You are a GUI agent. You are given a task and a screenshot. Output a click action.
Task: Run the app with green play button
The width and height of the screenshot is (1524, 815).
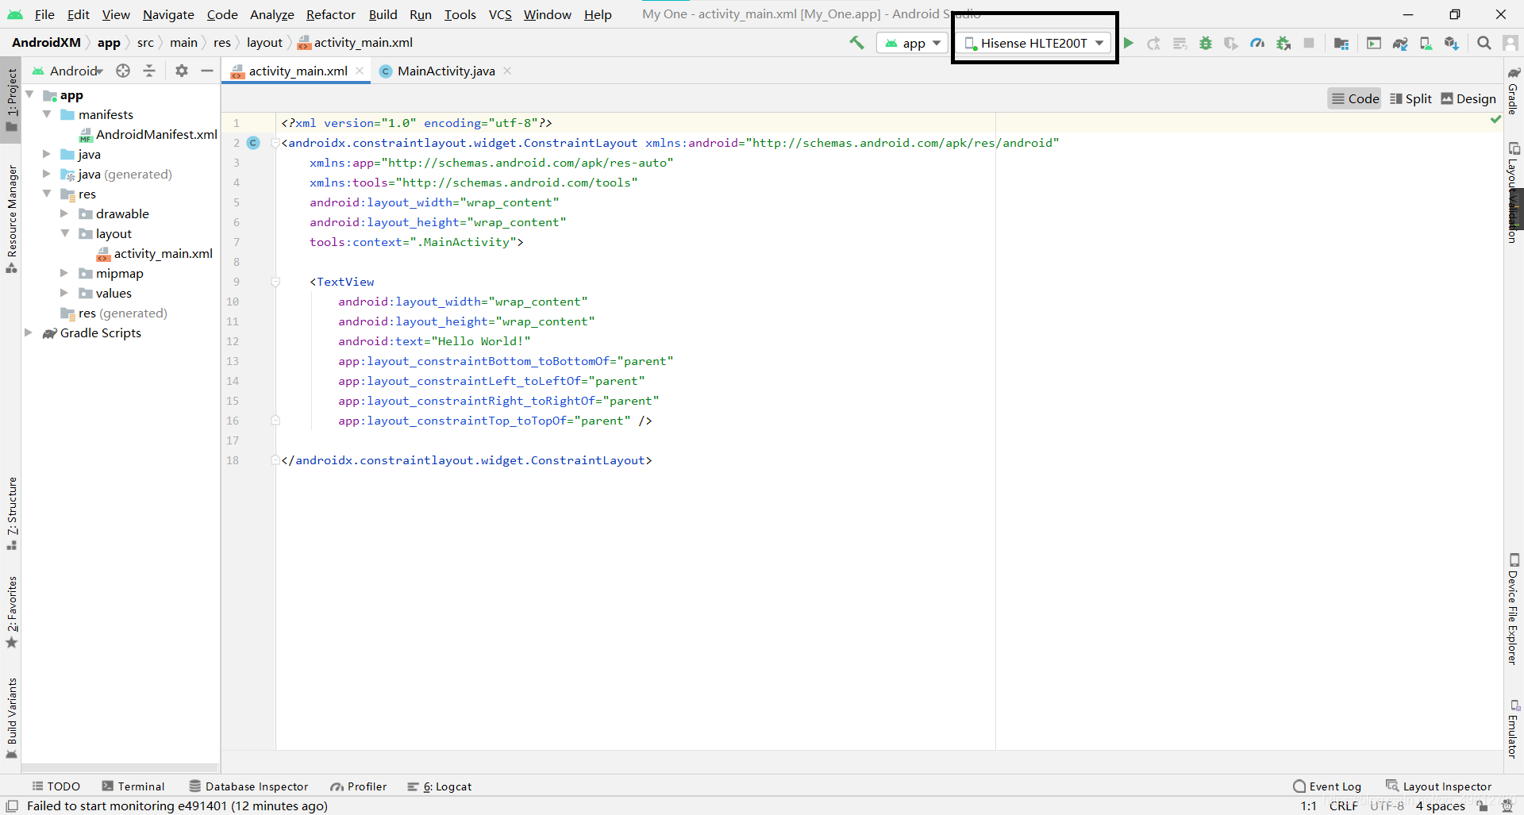pos(1128,43)
